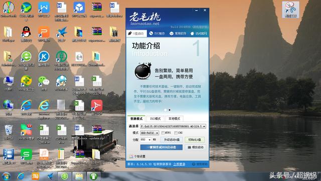321x181 pixels.
Task: Open the scissors shortcut at top-right of desktop
Action: 291,10
